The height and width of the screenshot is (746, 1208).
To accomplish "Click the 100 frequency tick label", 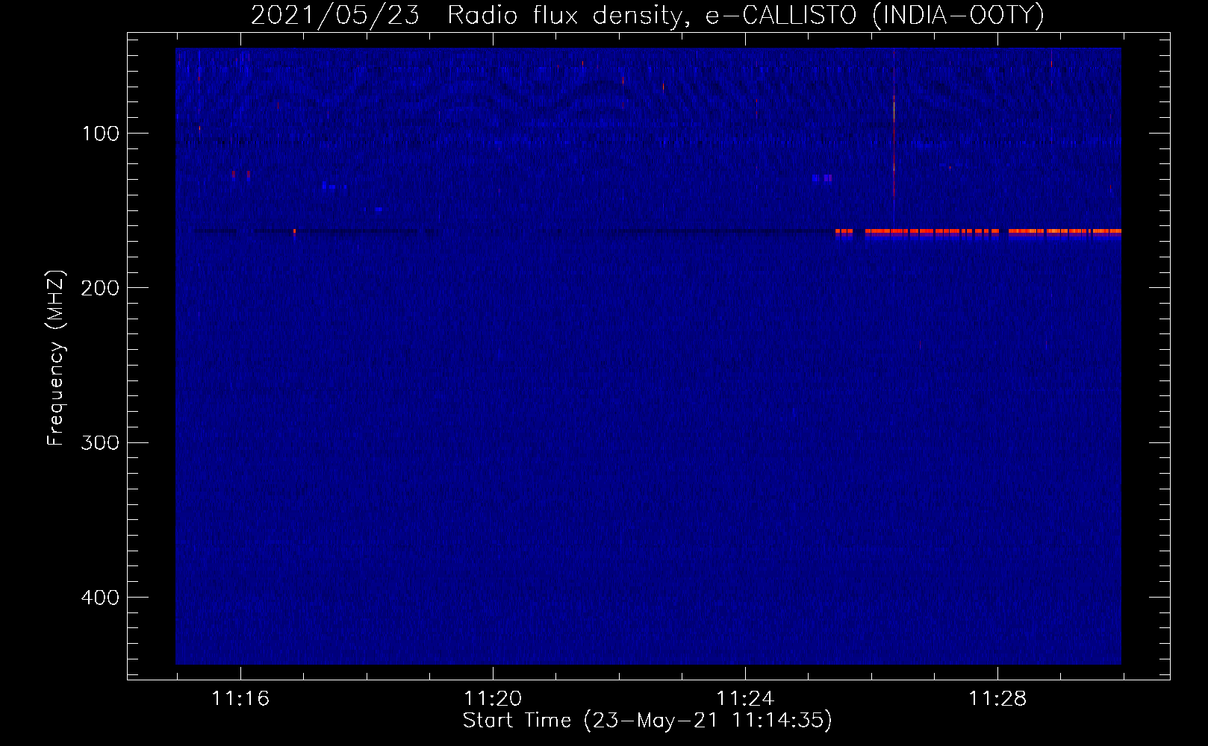I will (101, 134).
